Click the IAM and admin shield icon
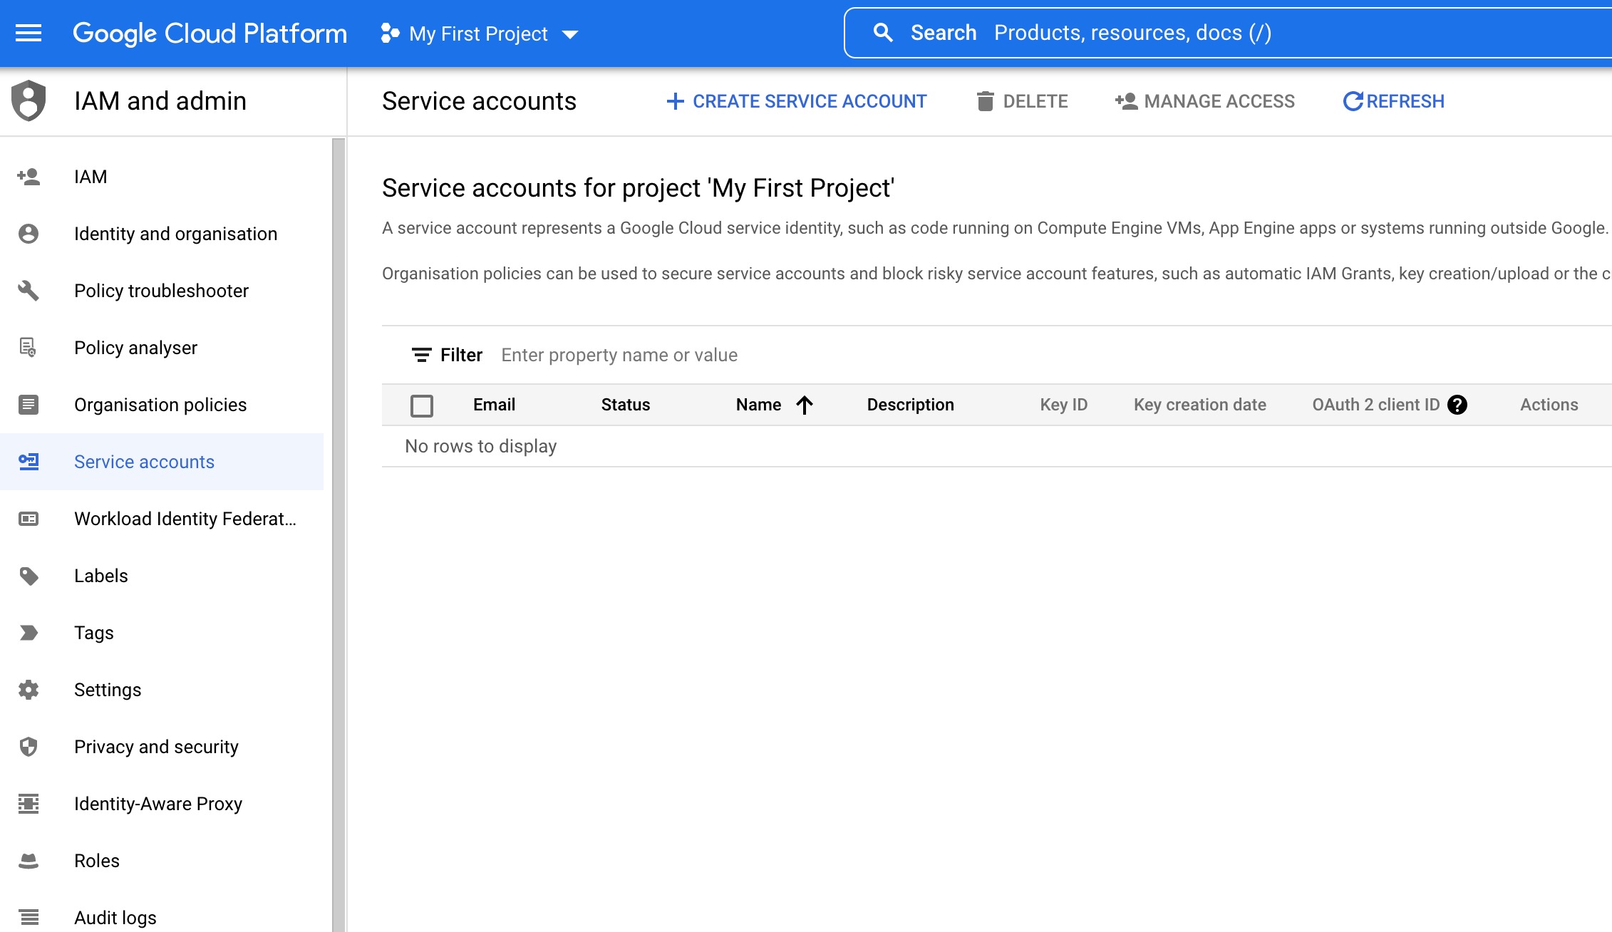Image resolution: width=1612 pixels, height=932 pixels. [x=29, y=100]
